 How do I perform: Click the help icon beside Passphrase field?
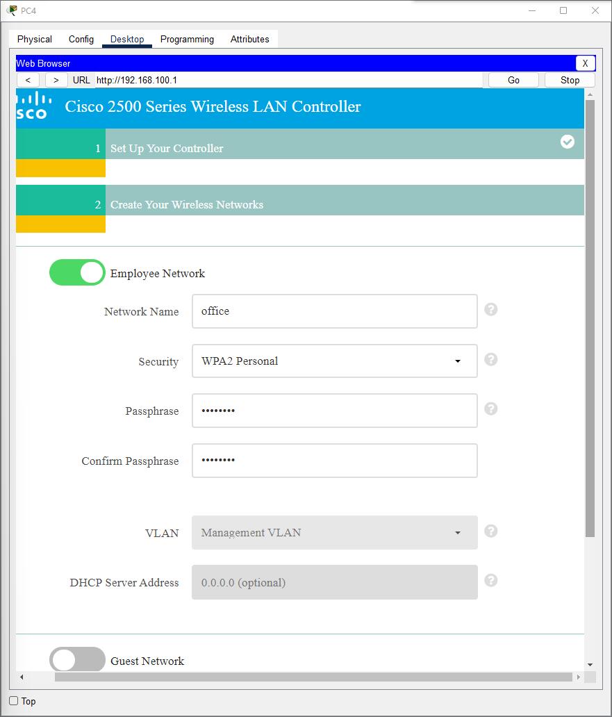click(491, 409)
